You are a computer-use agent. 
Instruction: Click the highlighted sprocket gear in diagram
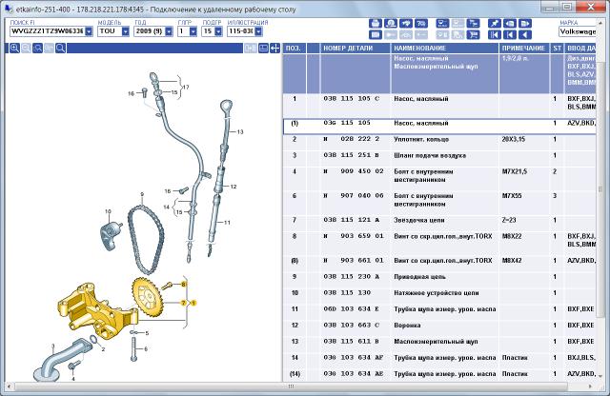[x=148, y=298]
